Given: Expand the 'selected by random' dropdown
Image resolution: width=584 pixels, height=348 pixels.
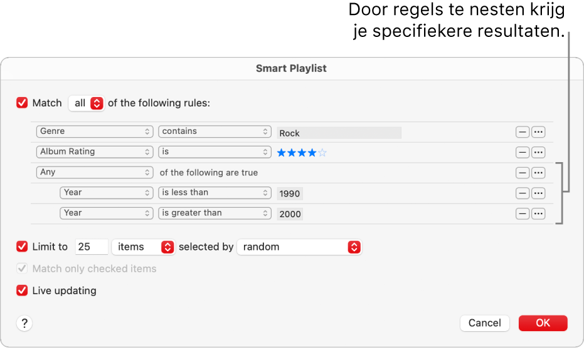Looking at the screenshot, I should pyautogui.click(x=300, y=247).
